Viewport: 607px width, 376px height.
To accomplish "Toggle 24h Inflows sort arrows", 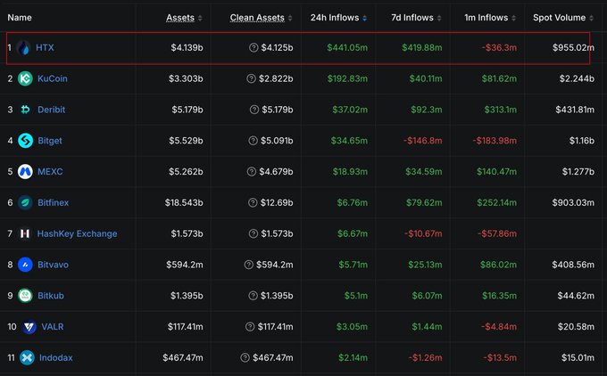I will (364, 18).
